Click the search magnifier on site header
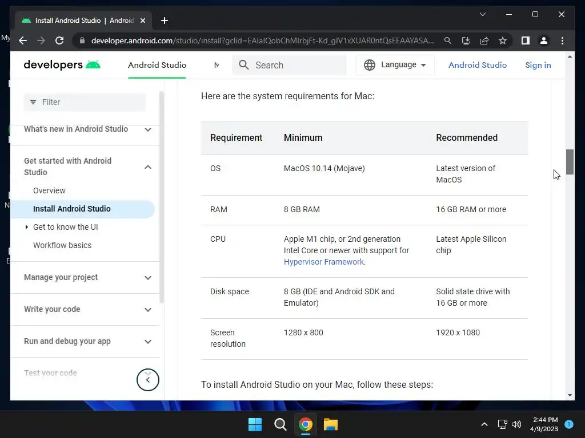Image resolution: width=585 pixels, height=438 pixels. click(x=243, y=65)
